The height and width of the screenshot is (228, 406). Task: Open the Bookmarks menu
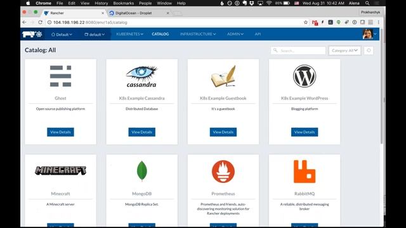pos(124,3)
